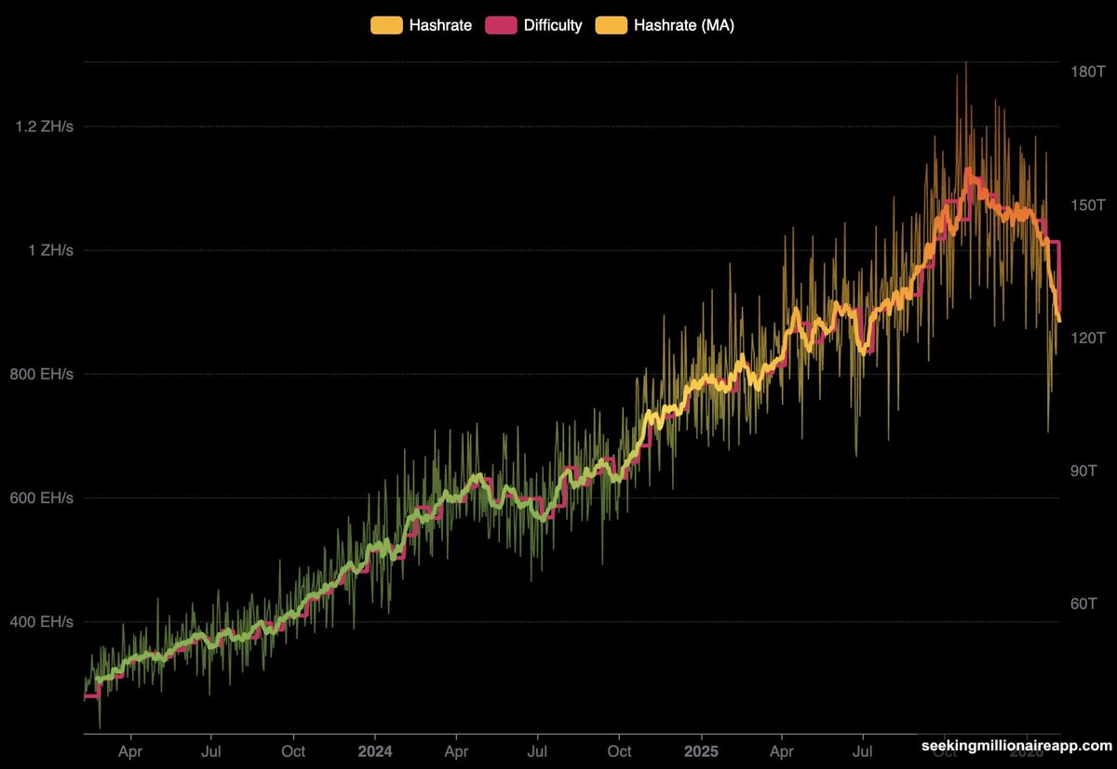
Task: Click the rounded Hashrate legend pill
Action: [x=385, y=25]
